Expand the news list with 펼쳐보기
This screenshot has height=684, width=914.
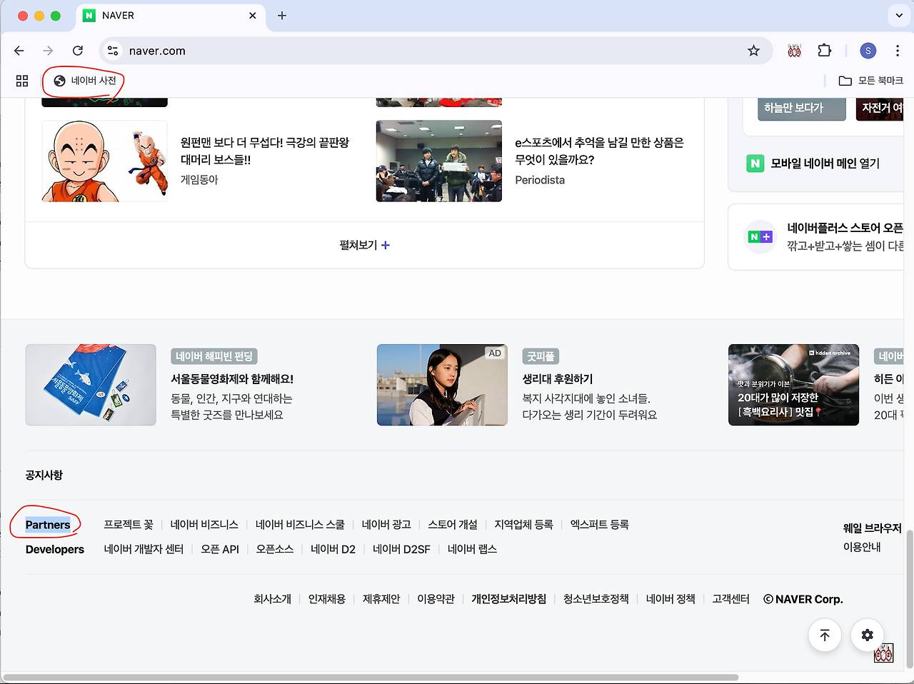[x=364, y=245]
